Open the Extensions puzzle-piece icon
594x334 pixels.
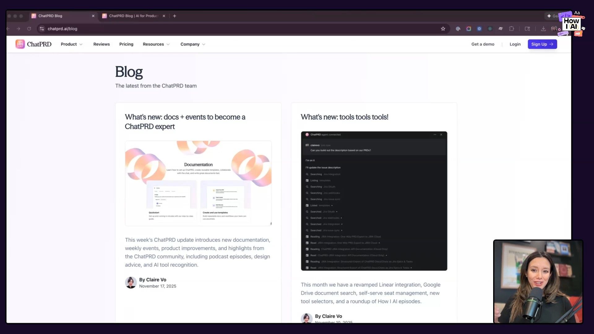tap(511, 29)
